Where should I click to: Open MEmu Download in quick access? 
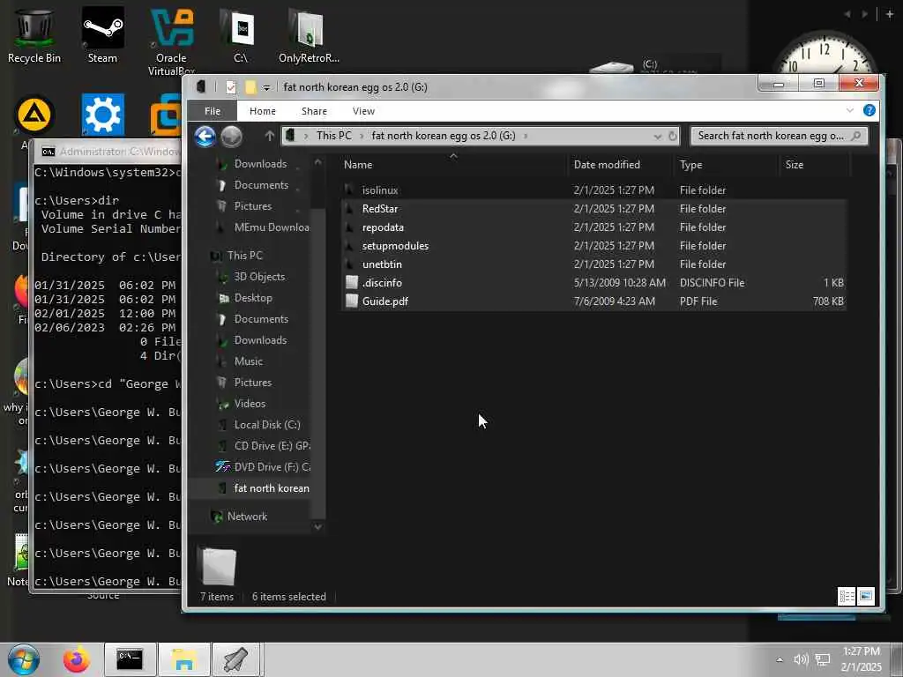coord(262,227)
